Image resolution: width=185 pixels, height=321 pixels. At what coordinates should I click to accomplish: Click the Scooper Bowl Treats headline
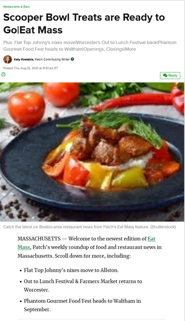pyautogui.click(x=84, y=24)
